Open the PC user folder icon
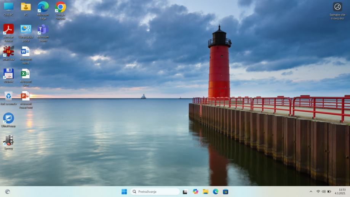Screen dimensions: 350x197 (26, 9)
